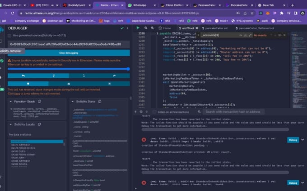Toggle match whole word in find widget
Image resolution: width=307 pixels, height=191 pixels.
click(x=245, y=35)
